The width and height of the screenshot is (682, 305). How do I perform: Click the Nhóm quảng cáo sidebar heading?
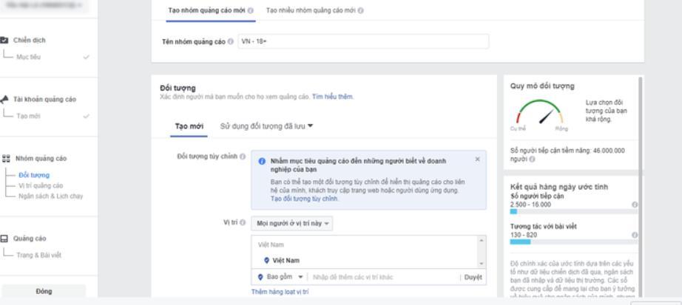[41, 159]
